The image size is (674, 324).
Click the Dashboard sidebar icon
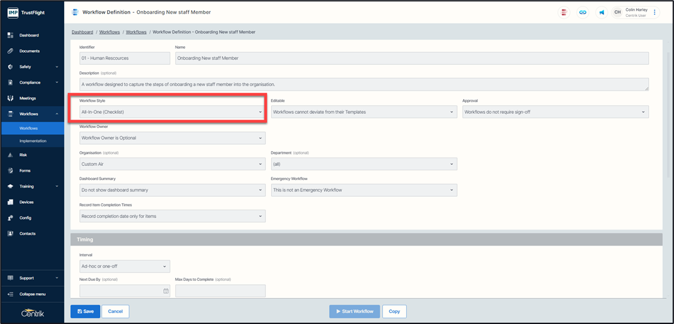(10, 35)
